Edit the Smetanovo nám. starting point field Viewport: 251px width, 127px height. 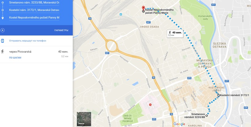pyautogui.click(x=34, y=2)
